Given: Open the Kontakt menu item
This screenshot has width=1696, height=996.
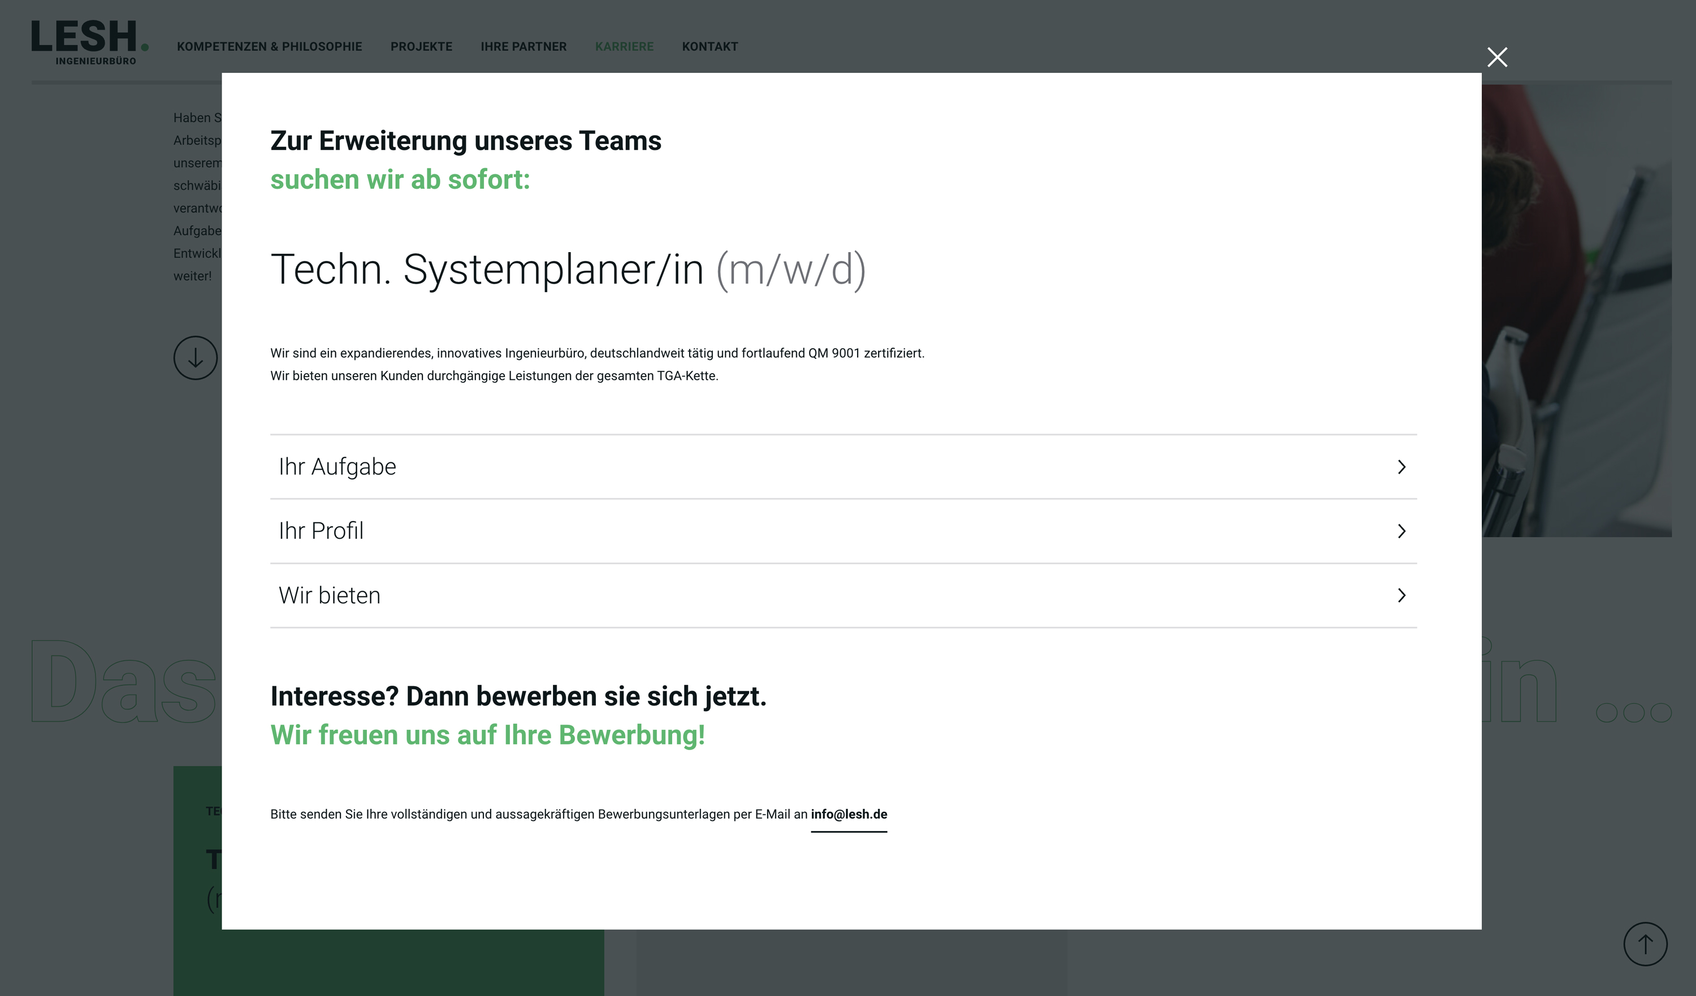Looking at the screenshot, I should click(x=709, y=46).
